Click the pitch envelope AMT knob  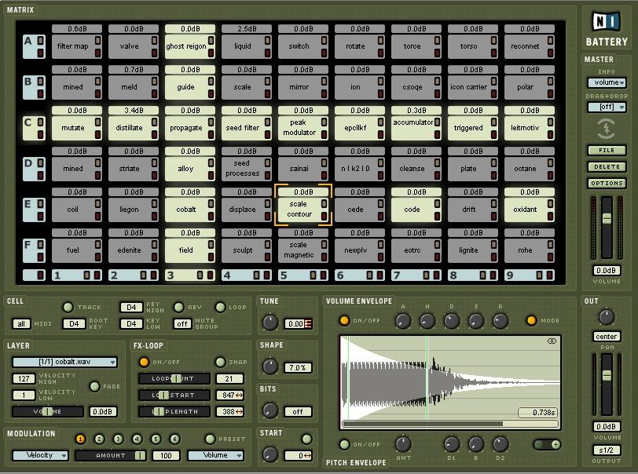click(x=403, y=444)
